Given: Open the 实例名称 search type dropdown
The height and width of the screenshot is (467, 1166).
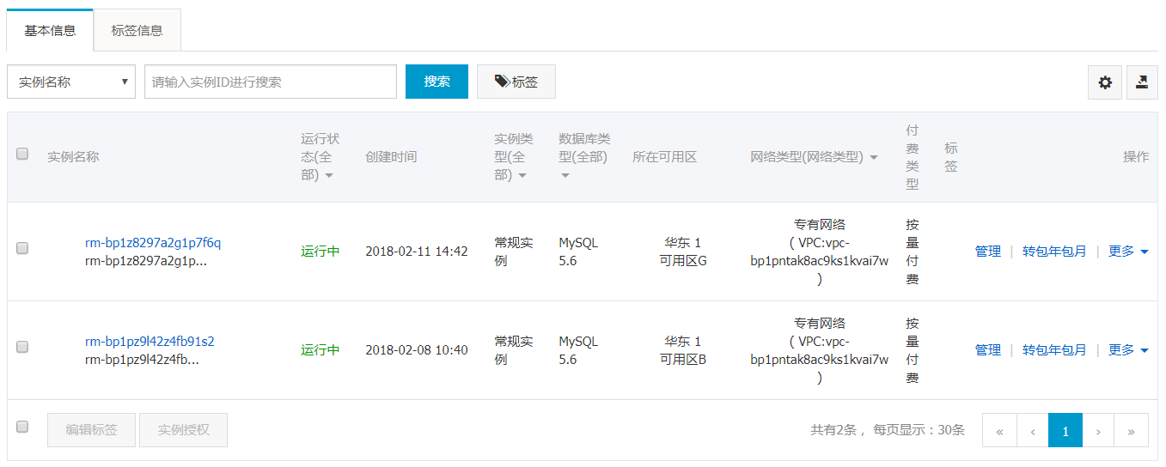Looking at the screenshot, I should (71, 82).
